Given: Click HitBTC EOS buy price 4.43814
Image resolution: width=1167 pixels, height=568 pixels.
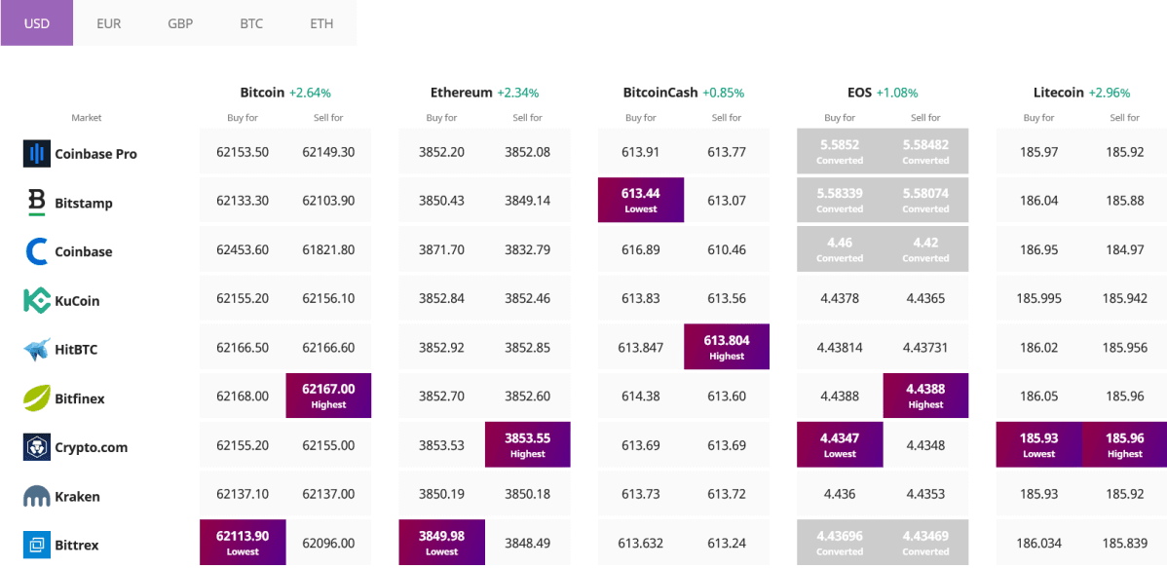Looking at the screenshot, I should click(841, 348).
